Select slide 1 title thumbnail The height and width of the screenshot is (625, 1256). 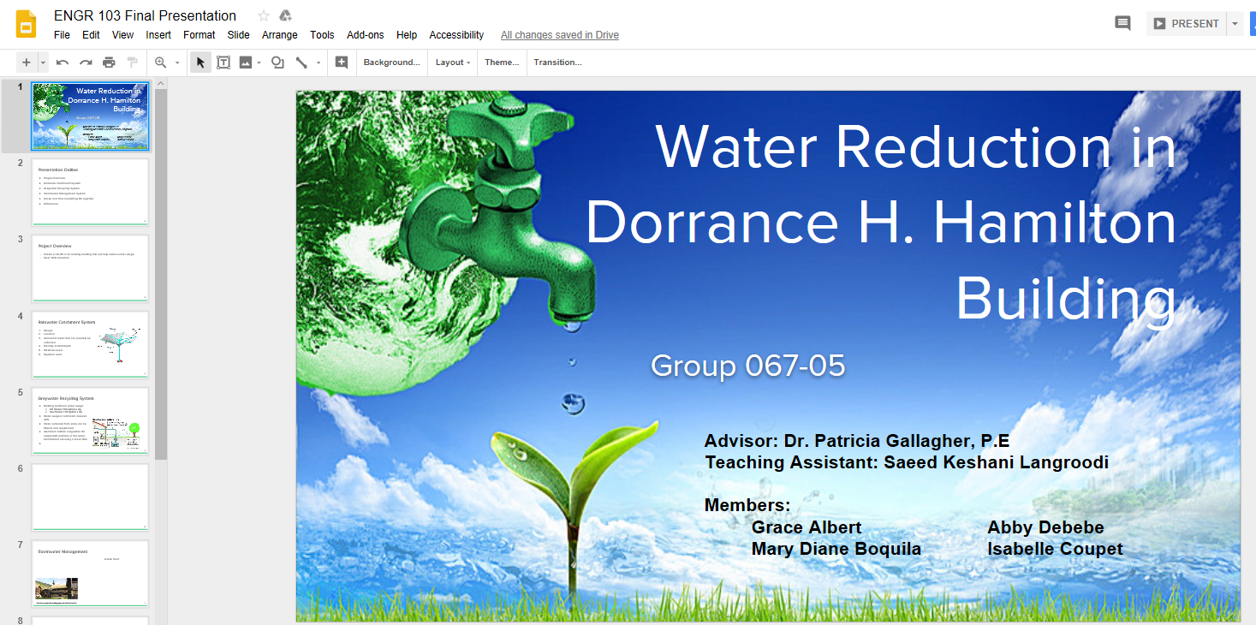pyautogui.click(x=90, y=116)
